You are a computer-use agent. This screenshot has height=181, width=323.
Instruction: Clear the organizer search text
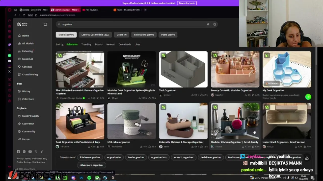[x=208, y=24]
